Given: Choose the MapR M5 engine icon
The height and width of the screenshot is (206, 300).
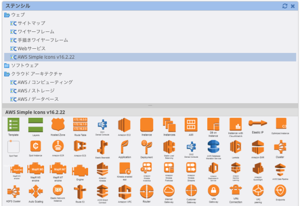Looking at the screenshot, I should pyautogui.click(x=36, y=168).
